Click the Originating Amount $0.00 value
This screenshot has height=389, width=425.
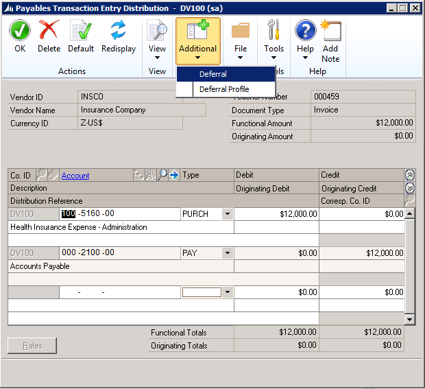363,136
